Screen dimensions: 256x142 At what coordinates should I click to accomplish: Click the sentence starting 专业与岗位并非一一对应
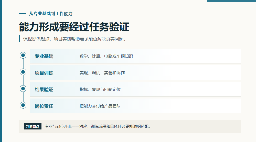[98, 126]
